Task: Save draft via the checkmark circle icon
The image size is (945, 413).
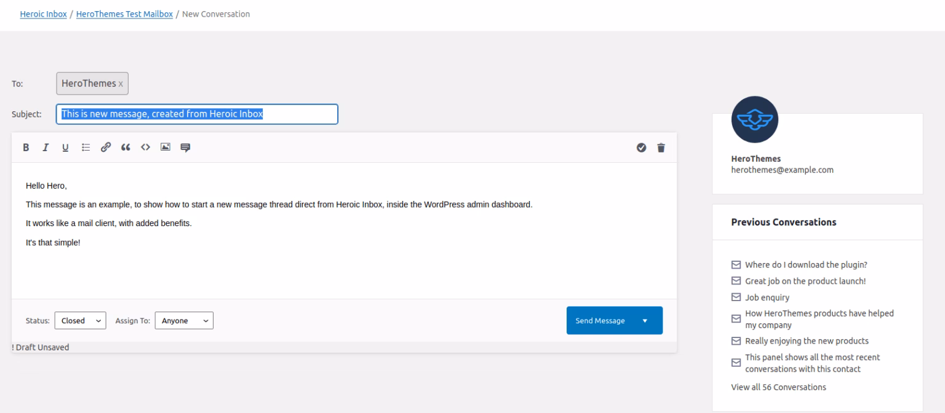Action: (641, 147)
